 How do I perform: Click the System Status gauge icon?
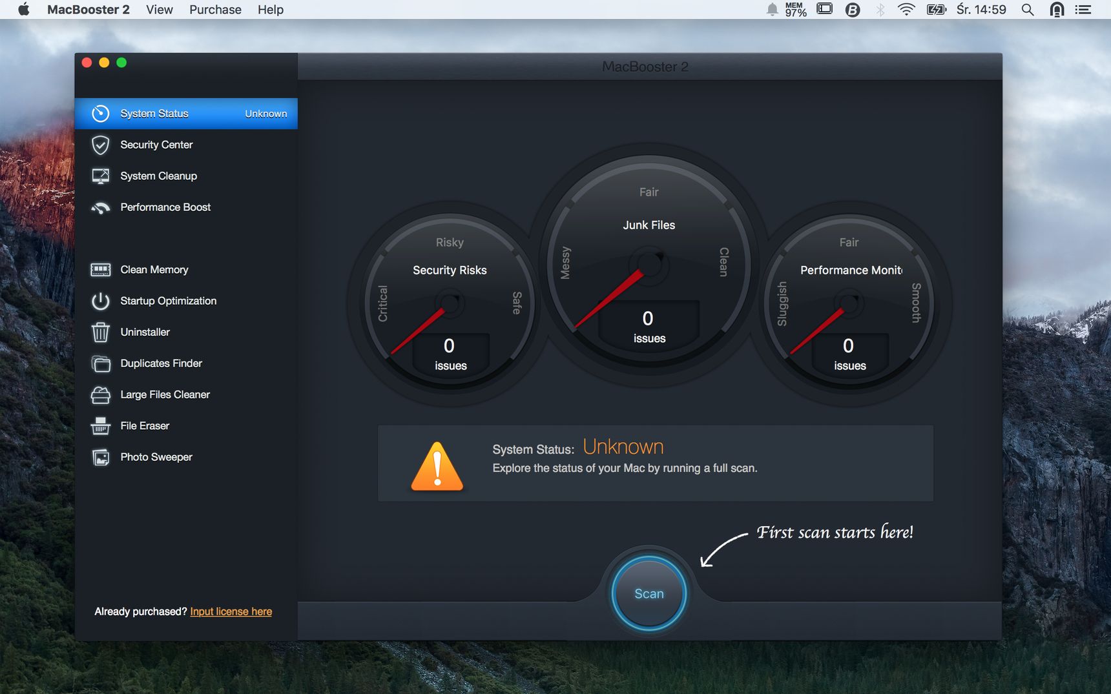(100, 114)
